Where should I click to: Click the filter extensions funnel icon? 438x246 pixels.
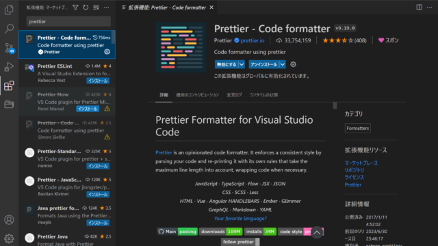(75, 8)
